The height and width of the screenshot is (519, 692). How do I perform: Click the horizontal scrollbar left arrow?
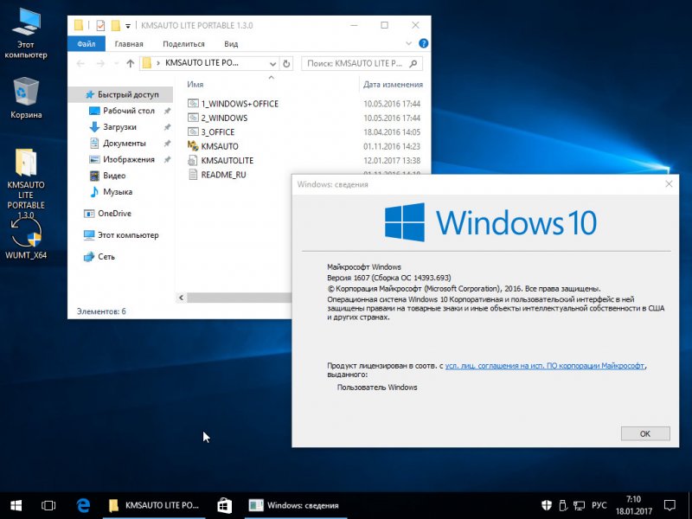tap(181, 298)
